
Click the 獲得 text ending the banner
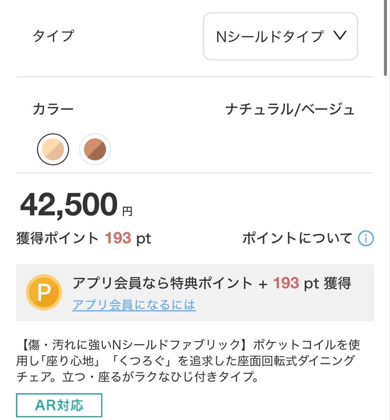pos(338,283)
